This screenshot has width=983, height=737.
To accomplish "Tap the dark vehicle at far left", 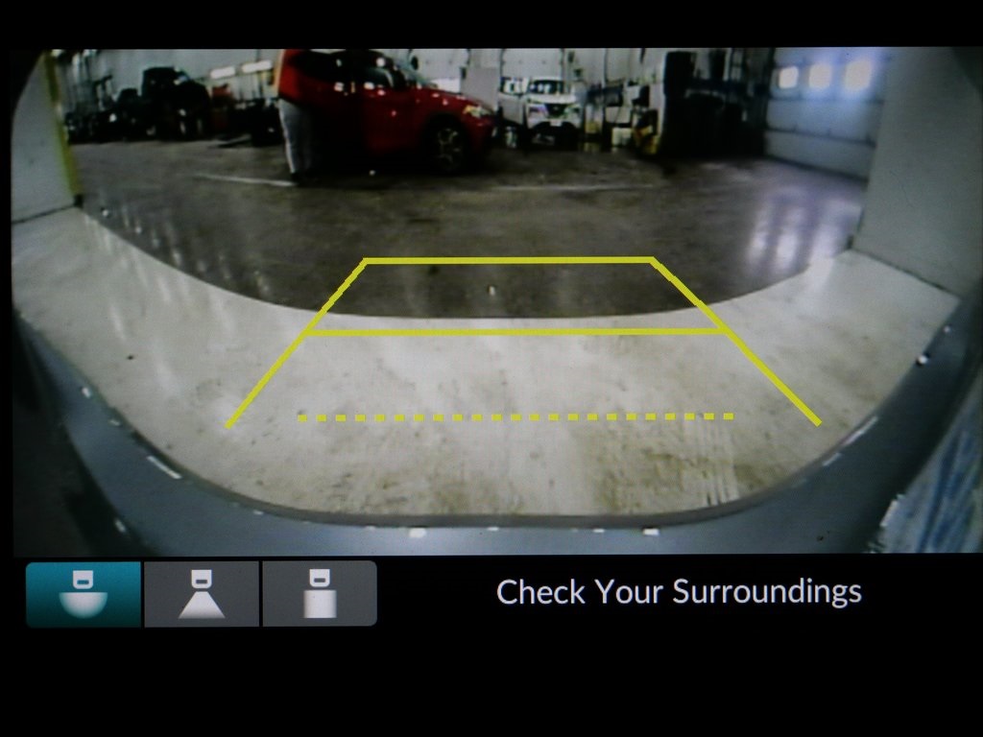I will click(x=173, y=101).
